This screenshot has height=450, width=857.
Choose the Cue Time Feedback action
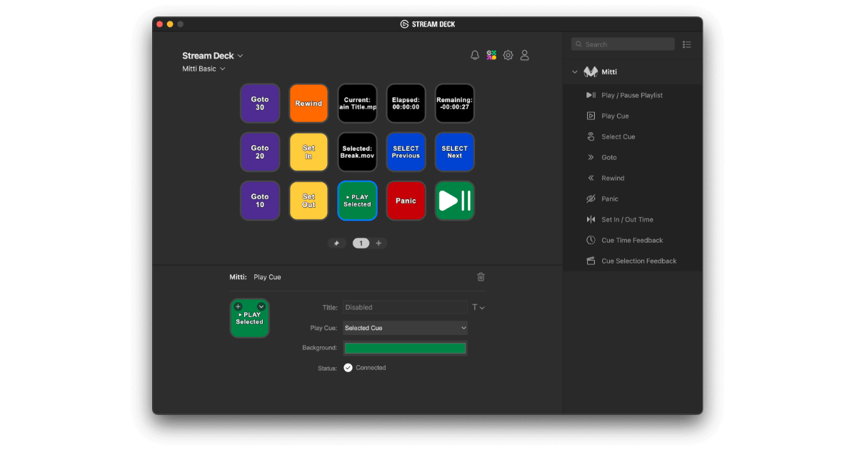(x=633, y=240)
